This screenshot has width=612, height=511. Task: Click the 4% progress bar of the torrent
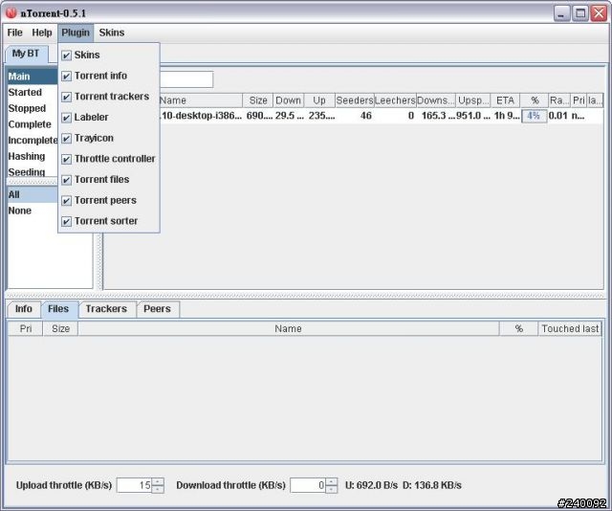click(534, 116)
